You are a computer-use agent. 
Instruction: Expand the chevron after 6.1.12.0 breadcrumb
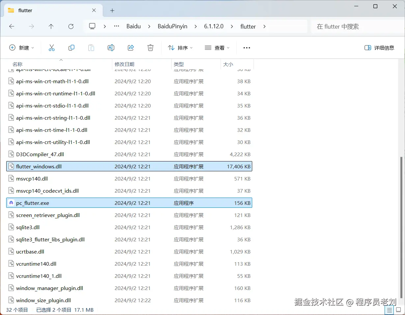232,26
